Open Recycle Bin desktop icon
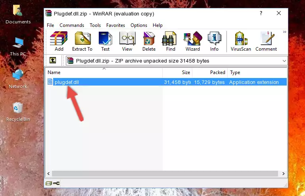This screenshot has height=196, width=305. point(18,112)
